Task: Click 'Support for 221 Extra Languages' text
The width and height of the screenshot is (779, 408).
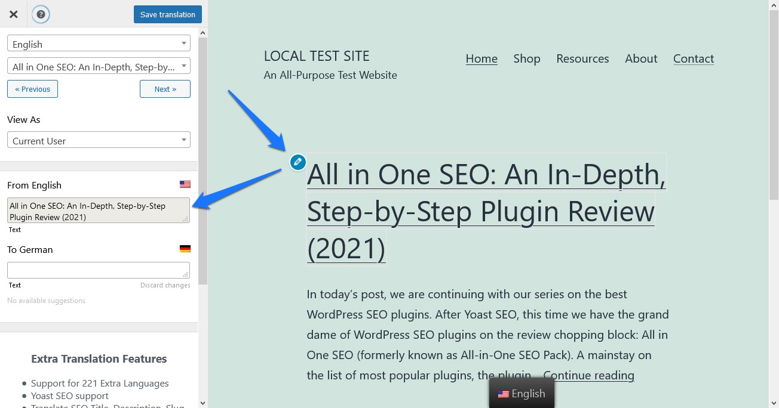Action: pos(100,383)
